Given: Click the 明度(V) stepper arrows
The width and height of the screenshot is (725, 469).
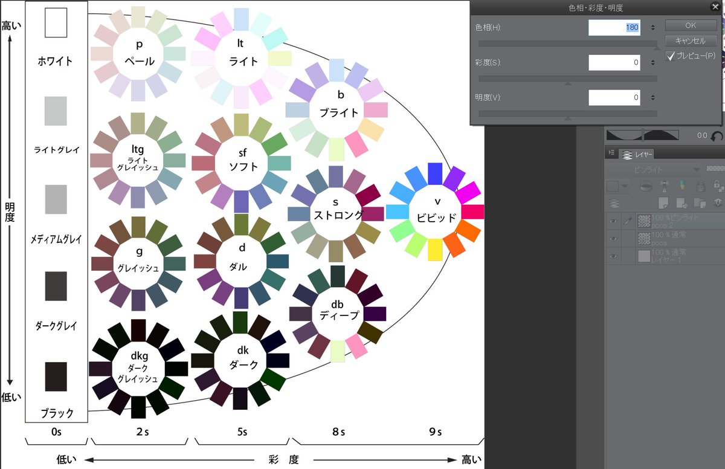Looking at the screenshot, I should (x=653, y=97).
